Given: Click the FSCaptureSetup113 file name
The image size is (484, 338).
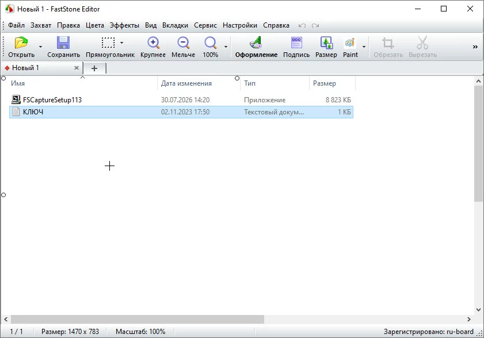Looking at the screenshot, I should (x=52, y=100).
